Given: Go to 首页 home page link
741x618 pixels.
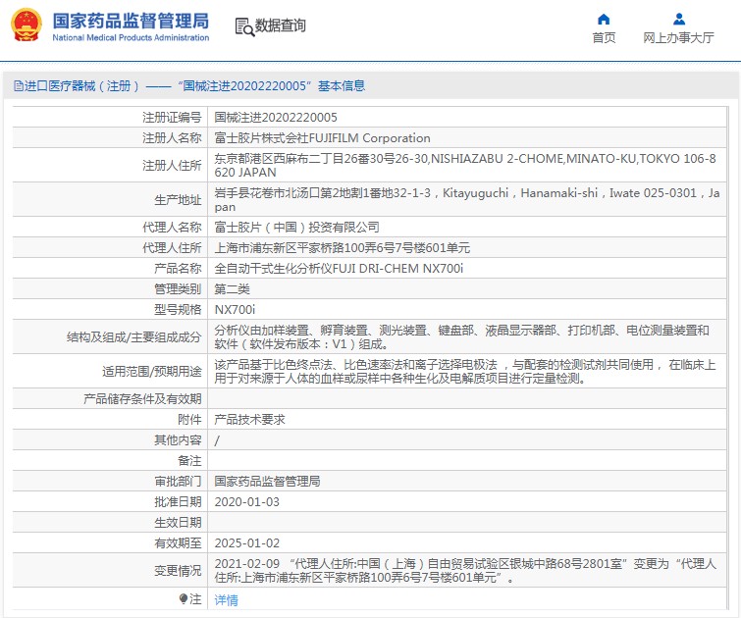Looking at the screenshot, I should [604, 37].
